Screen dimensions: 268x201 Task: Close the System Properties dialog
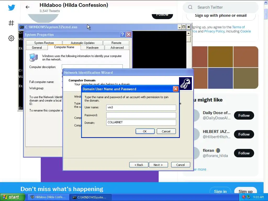click(129, 35)
